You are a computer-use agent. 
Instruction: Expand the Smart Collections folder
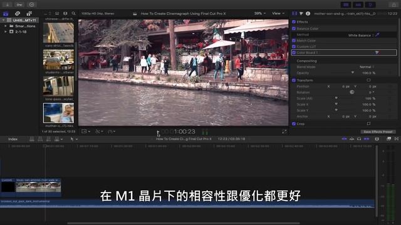point(6,26)
